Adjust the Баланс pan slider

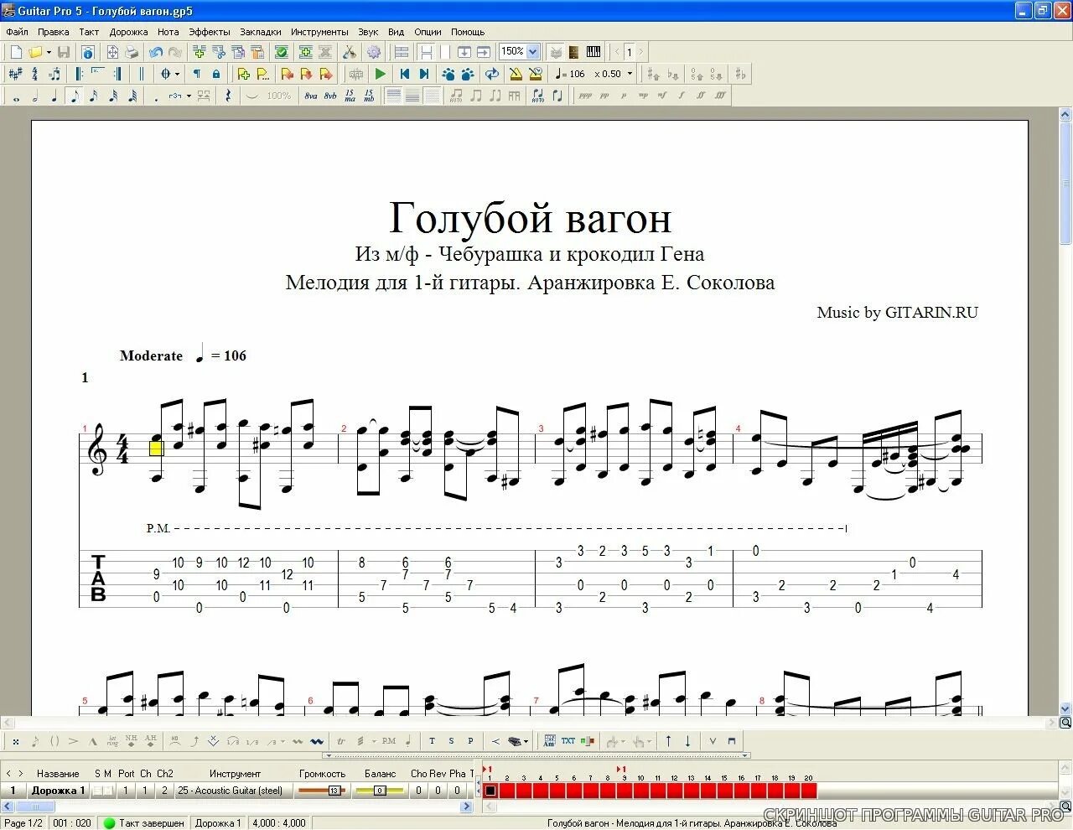point(380,791)
